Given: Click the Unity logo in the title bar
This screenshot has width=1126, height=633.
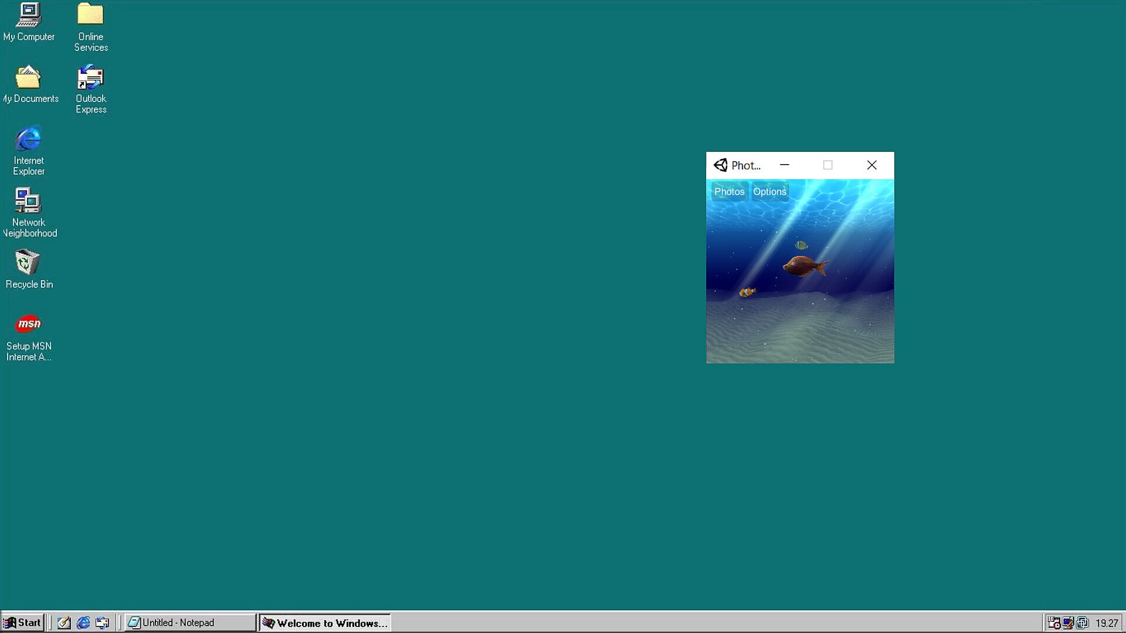Looking at the screenshot, I should click(x=721, y=165).
